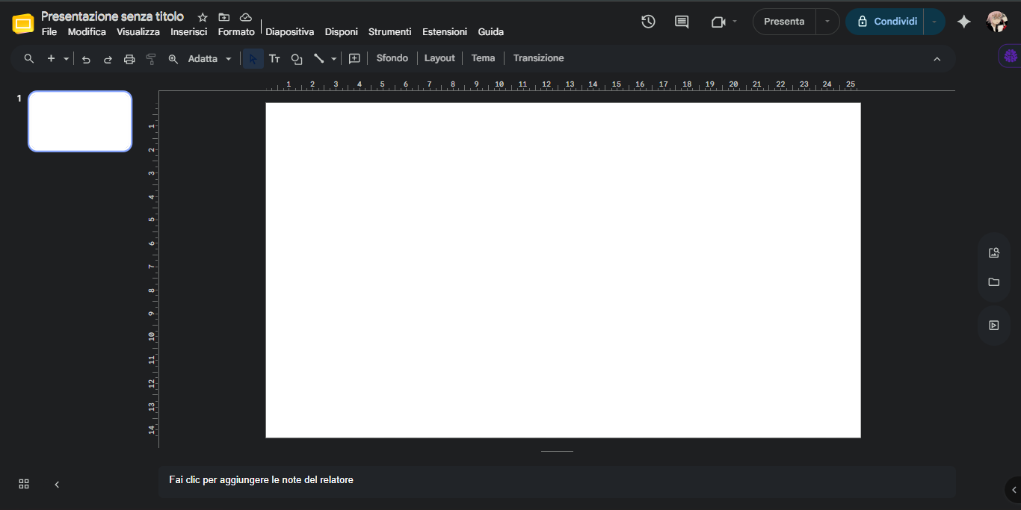Open the slideshow recording side icon
1021x510 pixels.
click(994, 325)
